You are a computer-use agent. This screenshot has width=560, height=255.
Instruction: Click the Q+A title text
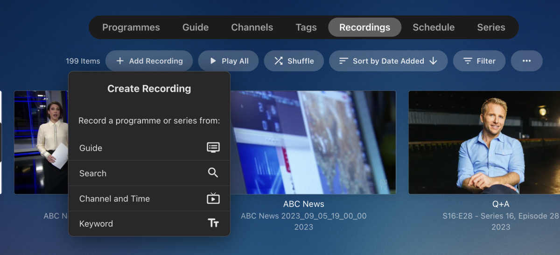[501, 204]
